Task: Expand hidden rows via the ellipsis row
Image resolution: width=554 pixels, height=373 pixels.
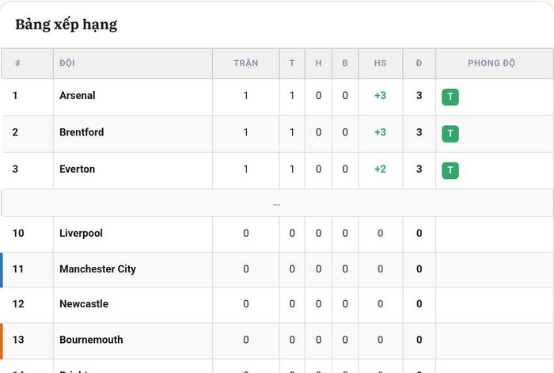Action: point(277,204)
